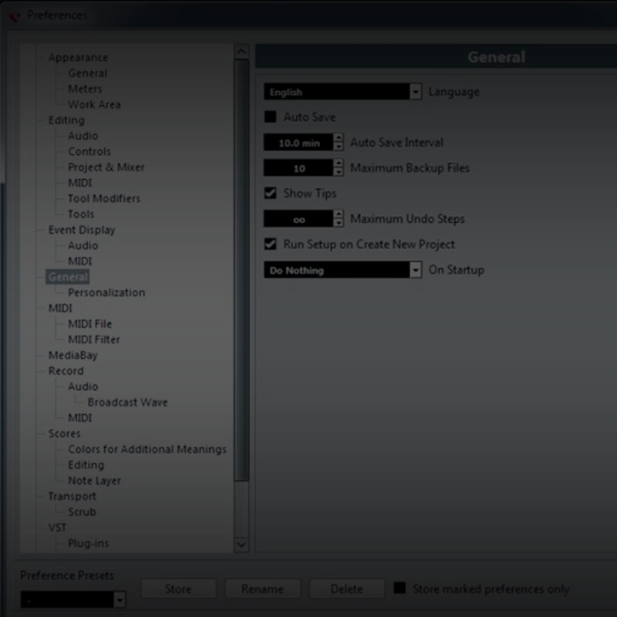Uncheck Run Setup on Create New Project
This screenshot has height=617, width=617.
click(271, 244)
